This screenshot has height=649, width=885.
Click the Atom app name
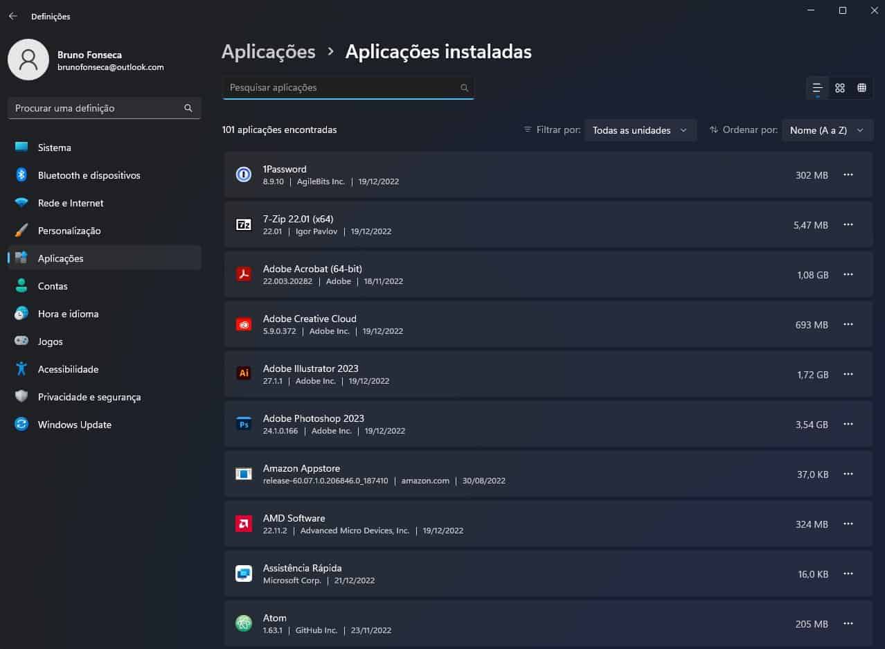(275, 618)
